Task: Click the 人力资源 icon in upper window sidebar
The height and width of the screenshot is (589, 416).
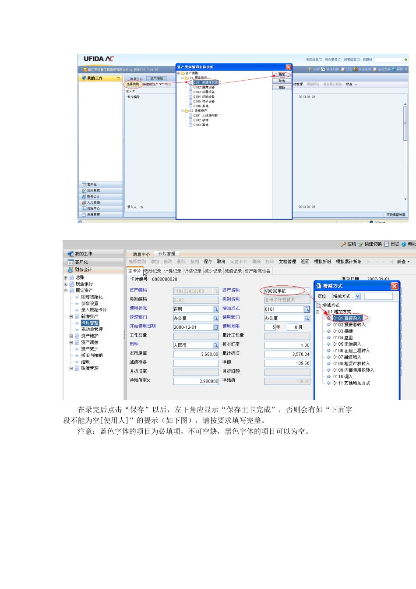Action: tap(84, 202)
